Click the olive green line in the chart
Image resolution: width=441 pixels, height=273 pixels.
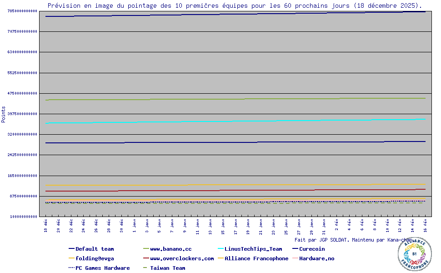click(x=227, y=99)
